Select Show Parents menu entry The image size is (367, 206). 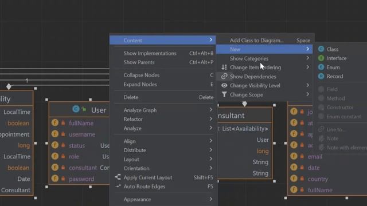click(163, 62)
